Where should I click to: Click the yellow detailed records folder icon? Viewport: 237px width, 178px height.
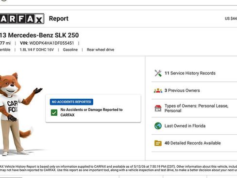pos(158,143)
